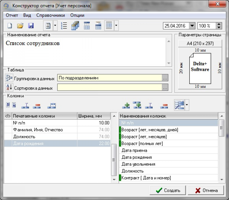The height and width of the screenshot is (200, 229).
Task: Select Возраст [лет, месяцев, дней] item
Action: [169, 130]
